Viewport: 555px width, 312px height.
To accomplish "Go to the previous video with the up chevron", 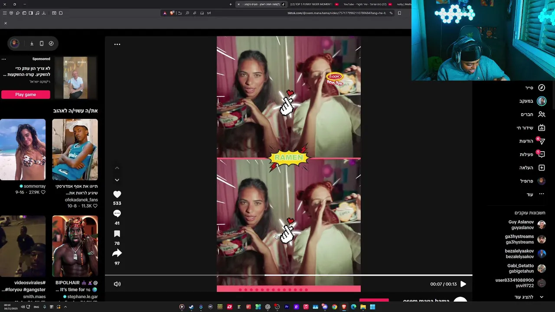I will [x=117, y=168].
